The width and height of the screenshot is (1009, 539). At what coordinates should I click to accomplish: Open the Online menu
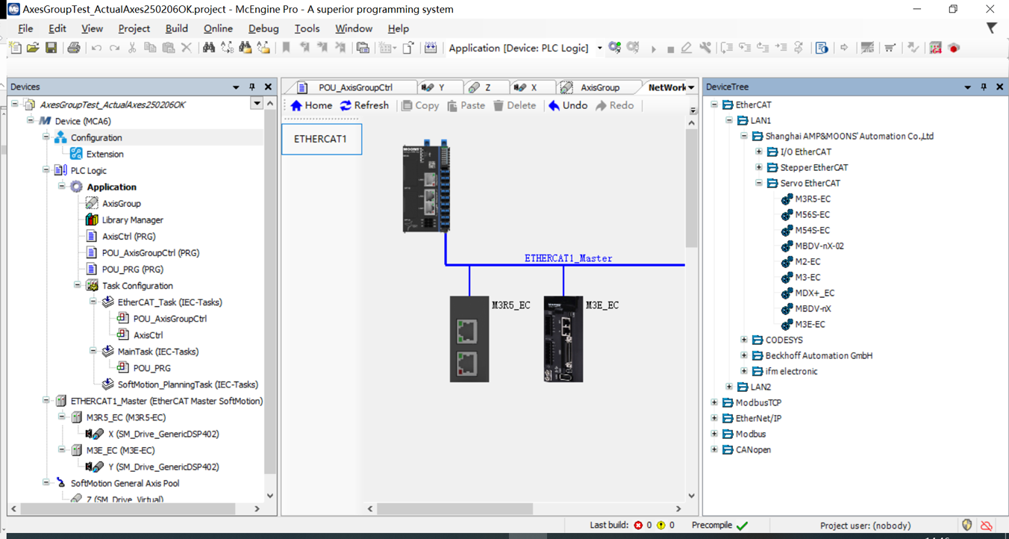[x=218, y=28]
